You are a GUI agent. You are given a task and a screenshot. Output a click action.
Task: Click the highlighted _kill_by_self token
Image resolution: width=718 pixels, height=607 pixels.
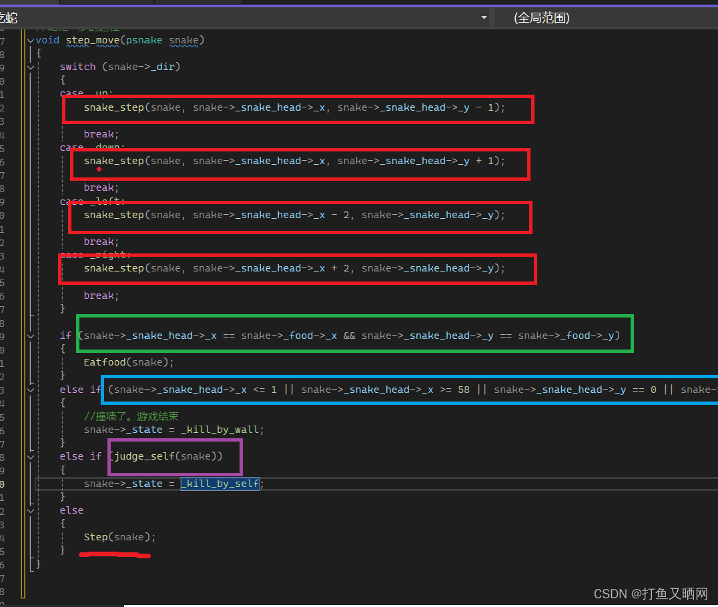coord(220,484)
